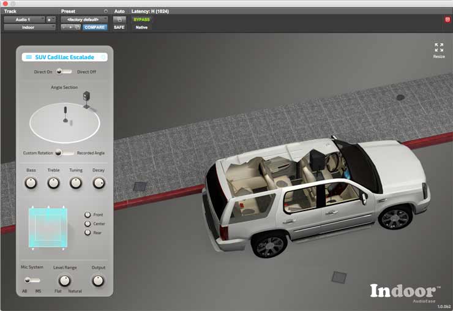Viewport: 453px width, 311px height.
Task: Open the SUV Cadillac Escalade room selector
Action: pos(65,57)
